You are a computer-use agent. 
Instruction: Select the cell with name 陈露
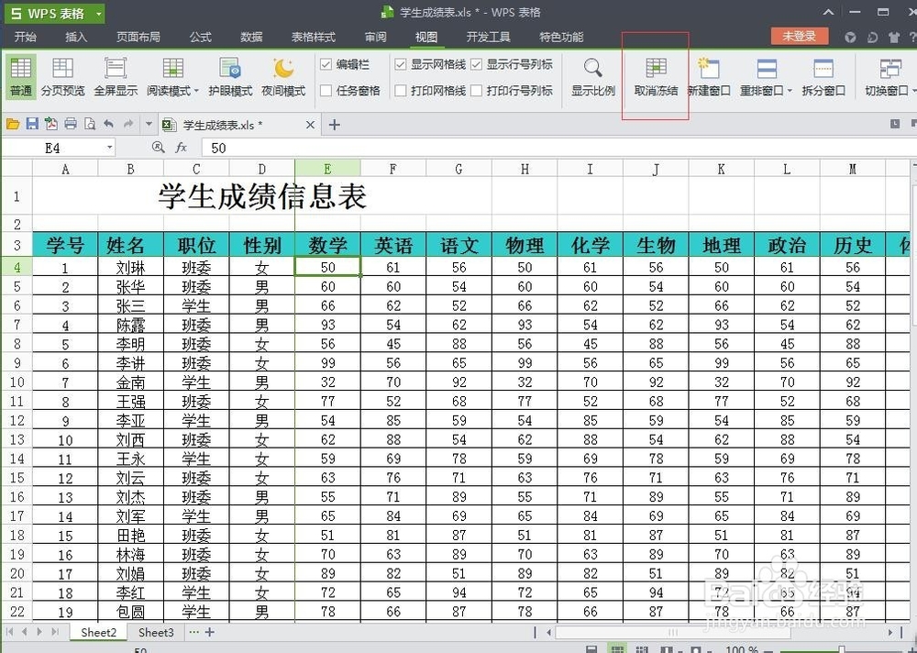[130, 325]
